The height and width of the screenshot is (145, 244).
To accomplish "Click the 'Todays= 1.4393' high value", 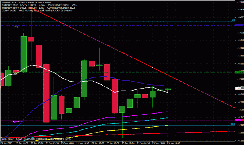I will [x=37, y=5].
